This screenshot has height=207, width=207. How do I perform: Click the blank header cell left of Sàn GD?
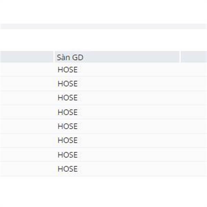27,57
